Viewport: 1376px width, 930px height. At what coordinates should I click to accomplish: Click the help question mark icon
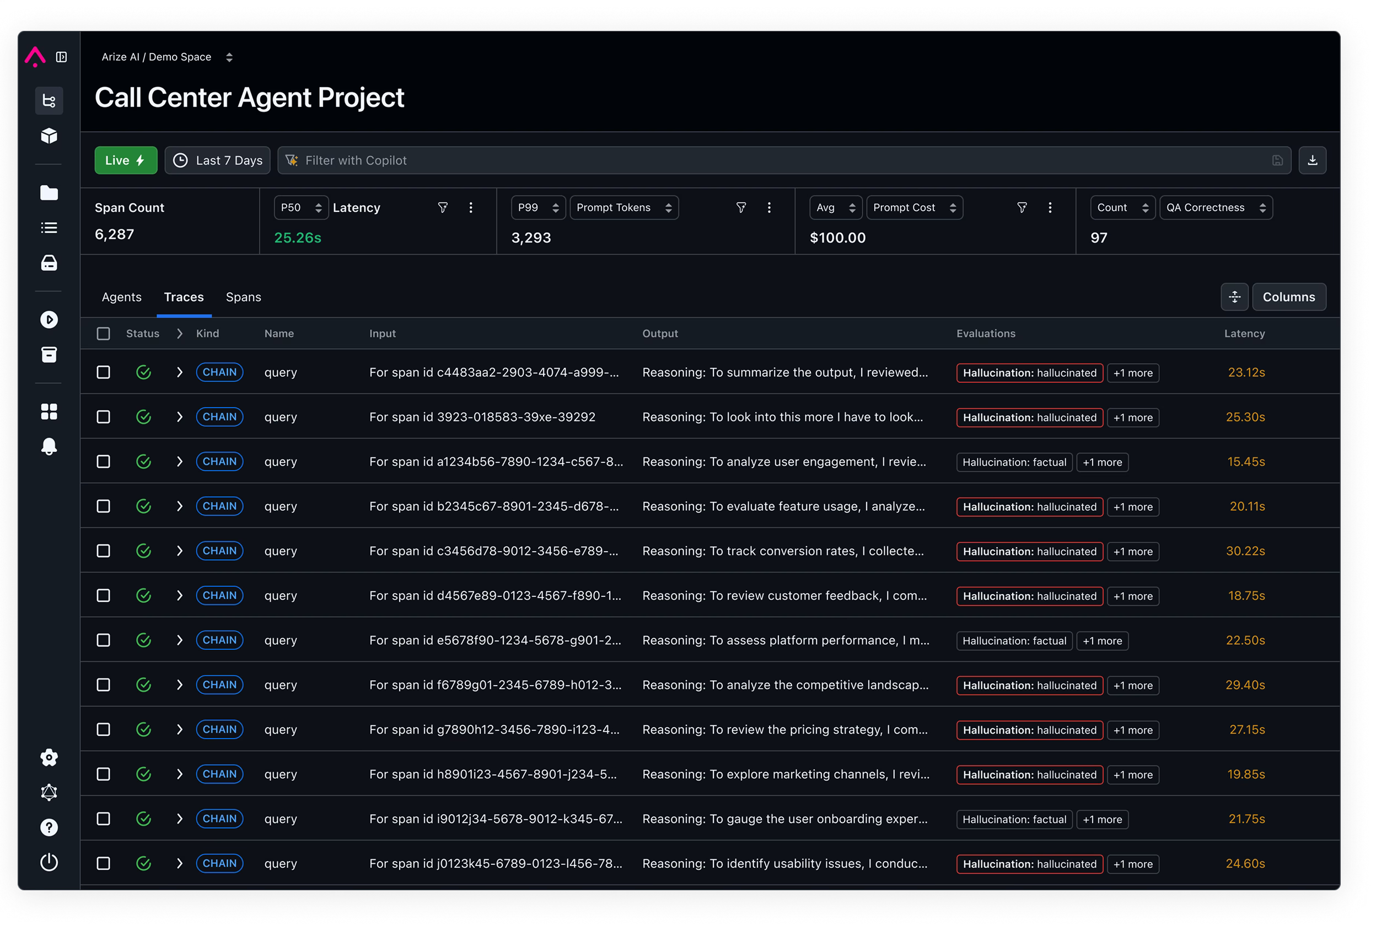(x=49, y=827)
